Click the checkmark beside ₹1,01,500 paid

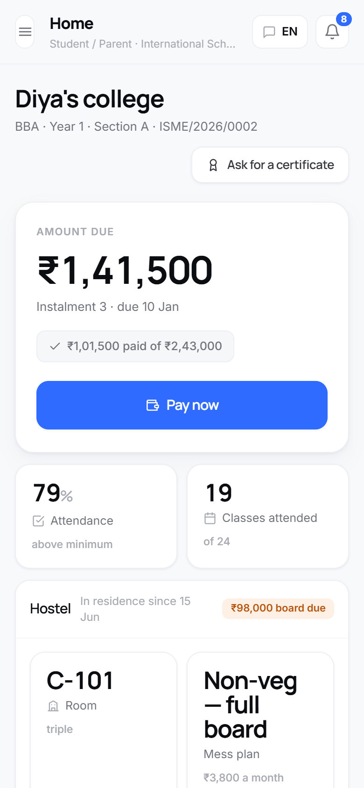(x=55, y=346)
